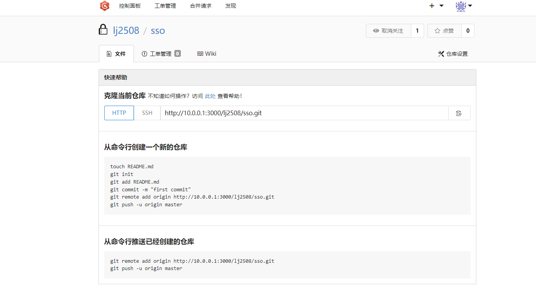Screen dimensions: 536x295
Task: Expand the dropdown arrow beside plus
Action: 441,6
